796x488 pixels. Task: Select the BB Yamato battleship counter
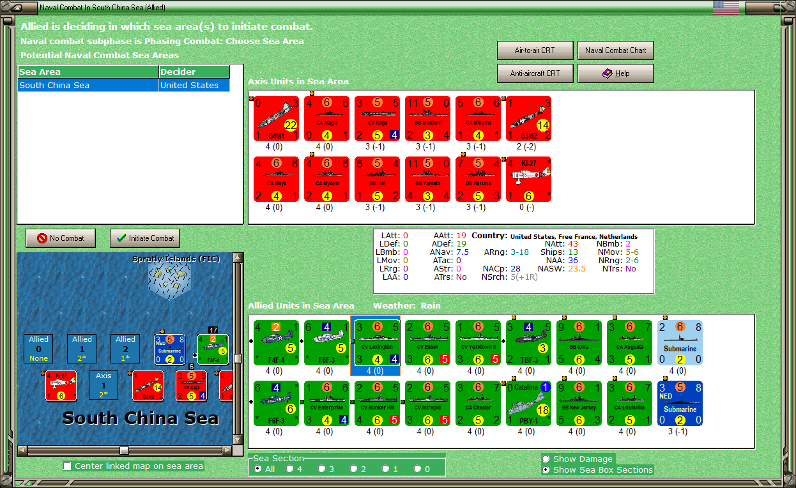[x=427, y=179]
